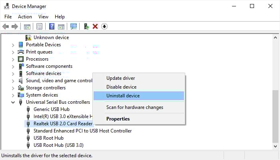Click the Storage controllers label
This screenshot has width=280, height=160.
[46, 88]
